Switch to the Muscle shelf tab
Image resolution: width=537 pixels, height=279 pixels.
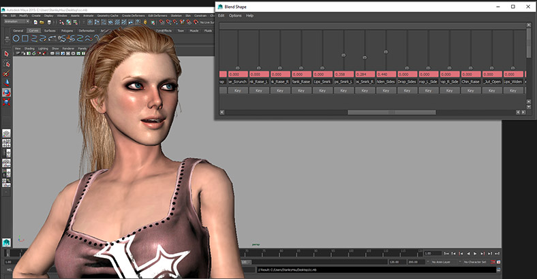coord(194,31)
